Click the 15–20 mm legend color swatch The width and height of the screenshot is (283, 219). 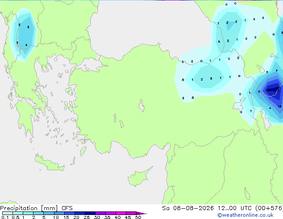coord(70,213)
